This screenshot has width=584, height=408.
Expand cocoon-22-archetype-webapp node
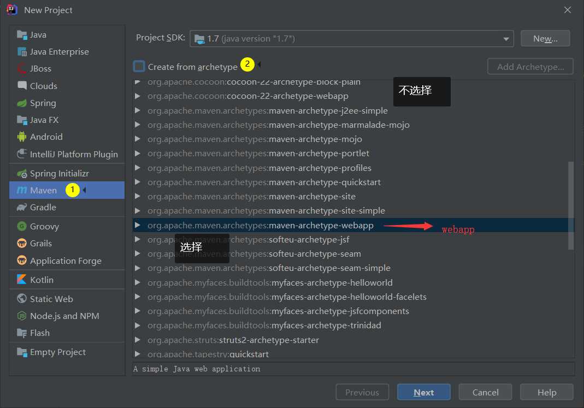138,96
